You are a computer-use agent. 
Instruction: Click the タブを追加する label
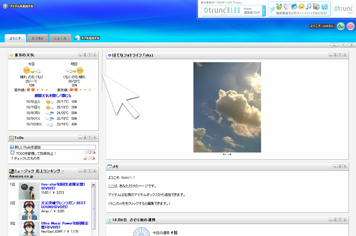[90, 38]
